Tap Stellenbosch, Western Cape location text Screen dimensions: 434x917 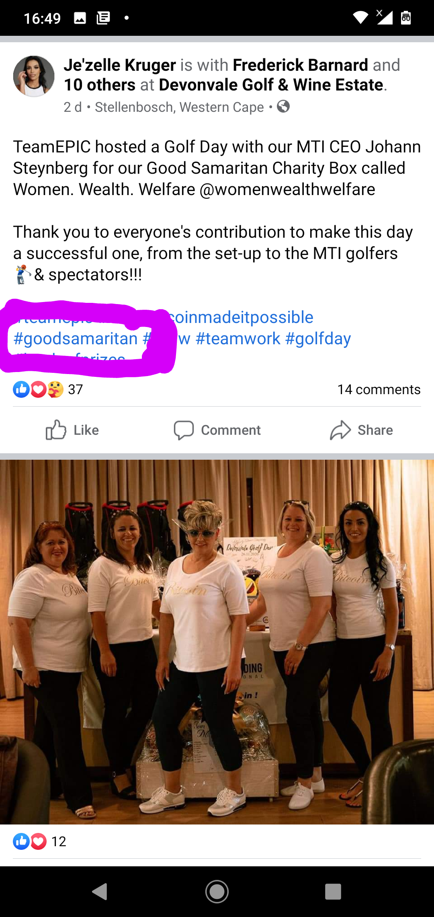point(179,107)
